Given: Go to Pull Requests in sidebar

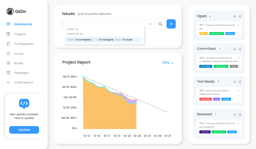Looking at the screenshot, I should [x=24, y=44].
